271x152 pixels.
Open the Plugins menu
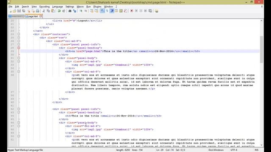click(x=97, y=7)
